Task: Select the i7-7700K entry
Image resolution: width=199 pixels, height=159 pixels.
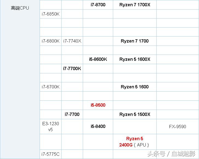Action: (72, 68)
